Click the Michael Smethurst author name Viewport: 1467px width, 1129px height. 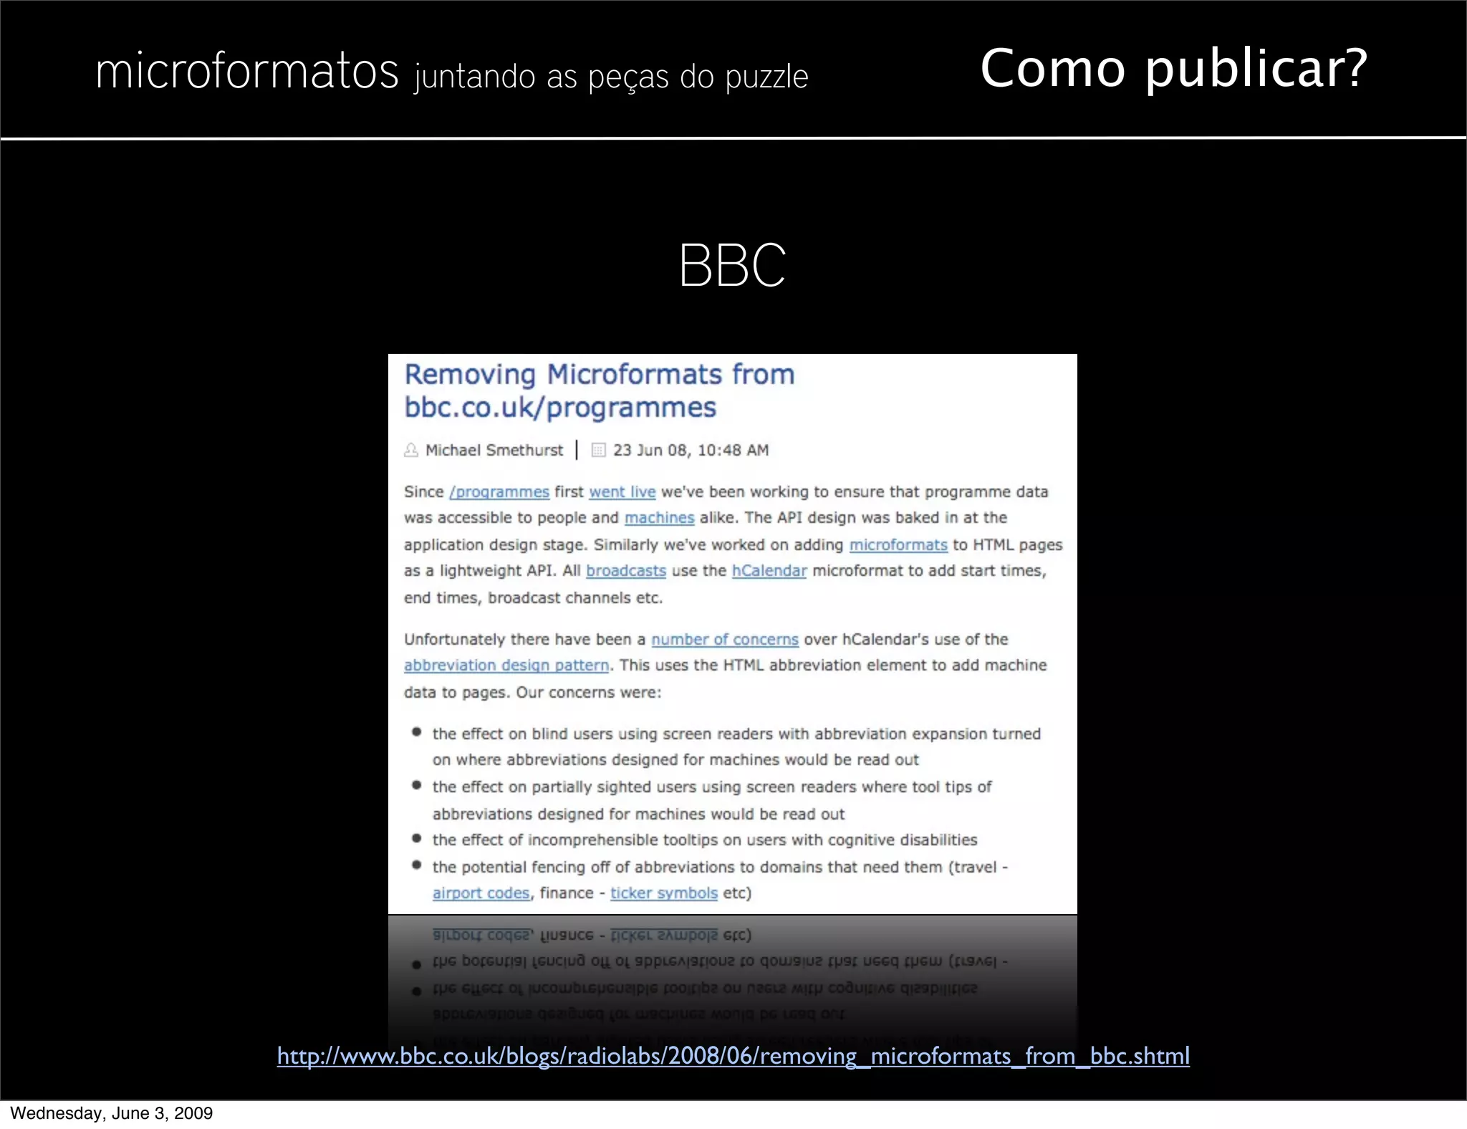point(494,450)
